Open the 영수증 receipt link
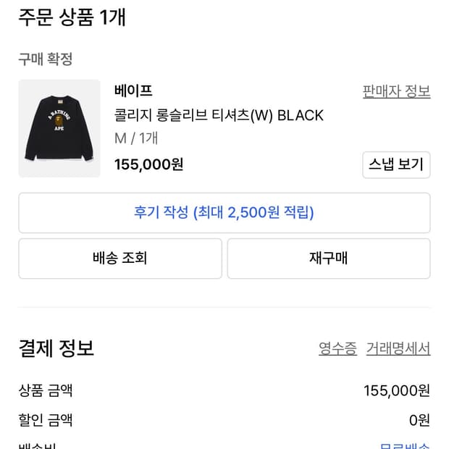The width and height of the screenshot is (449, 449). click(337, 348)
